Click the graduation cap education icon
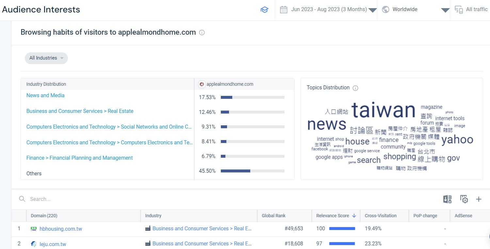The width and height of the screenshot is (490, 249). coord(264,10)
